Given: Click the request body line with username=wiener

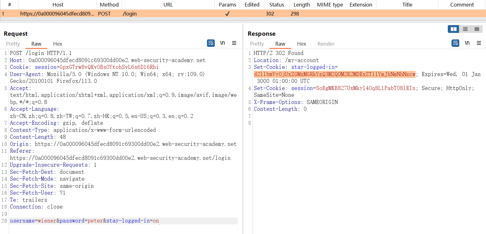Looking at the screenshot, I should pyautogui.click(x=84, y=221).
